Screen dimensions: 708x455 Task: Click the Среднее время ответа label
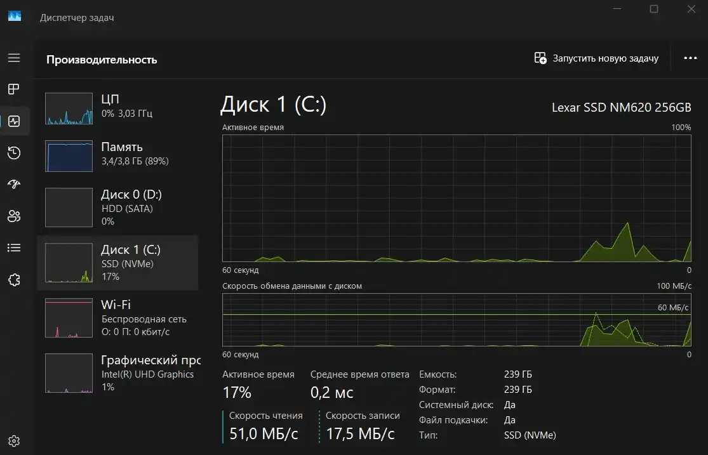[360, 374]
